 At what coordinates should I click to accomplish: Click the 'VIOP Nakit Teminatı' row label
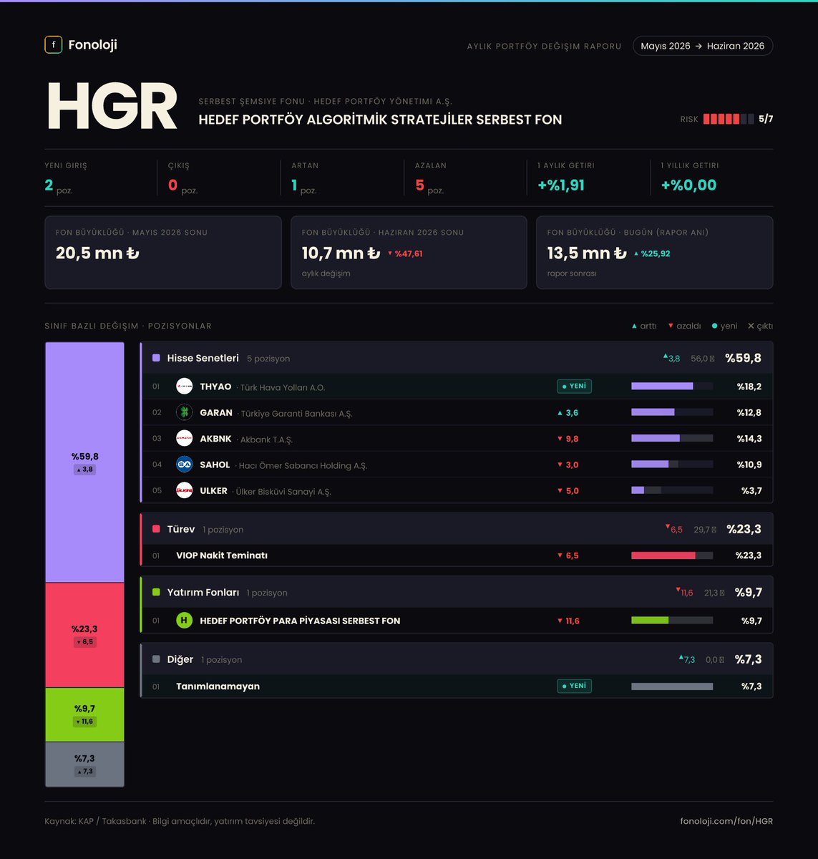[x=222, y=555]
